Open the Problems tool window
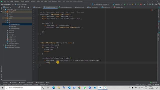The width and height of the screenshot is (160, 90). tap(13, 82)
